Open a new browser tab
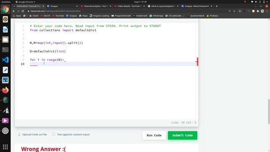270x152 pixels. pyautogui.click(x=216, y=6)
